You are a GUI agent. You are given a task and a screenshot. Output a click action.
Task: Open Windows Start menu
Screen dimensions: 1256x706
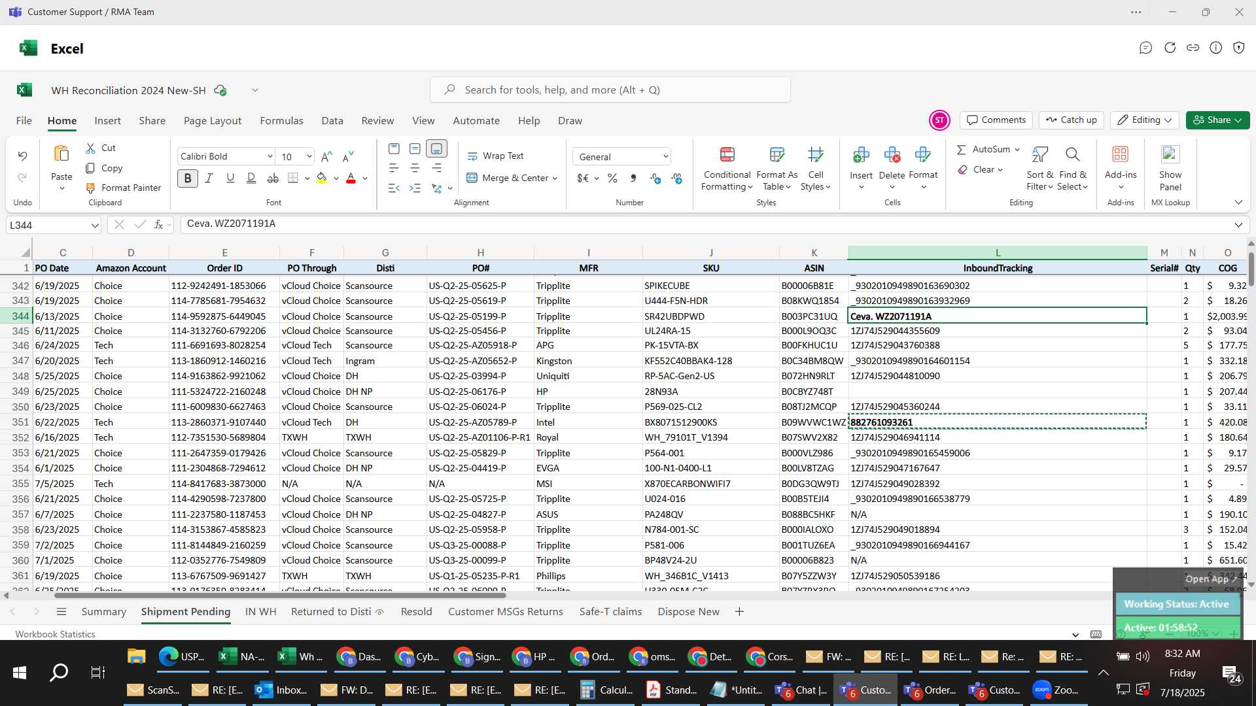pos(20,673)
